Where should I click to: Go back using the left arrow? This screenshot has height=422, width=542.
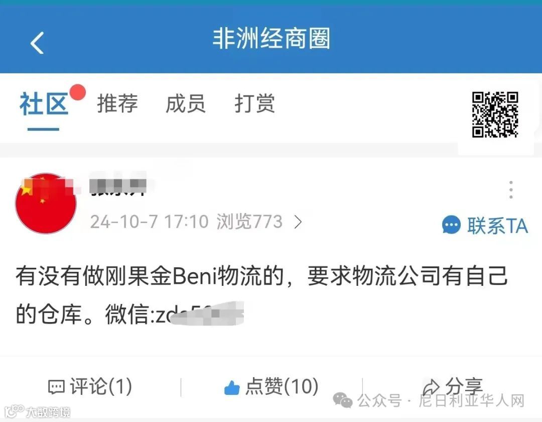pos(37,43)
